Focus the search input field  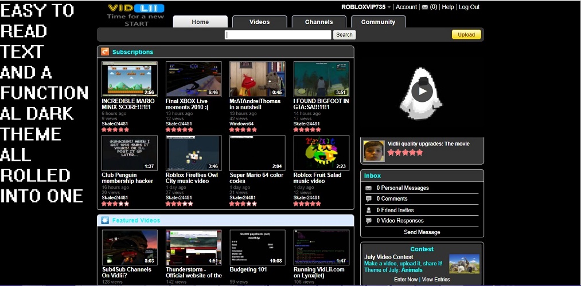click(278, 35)
